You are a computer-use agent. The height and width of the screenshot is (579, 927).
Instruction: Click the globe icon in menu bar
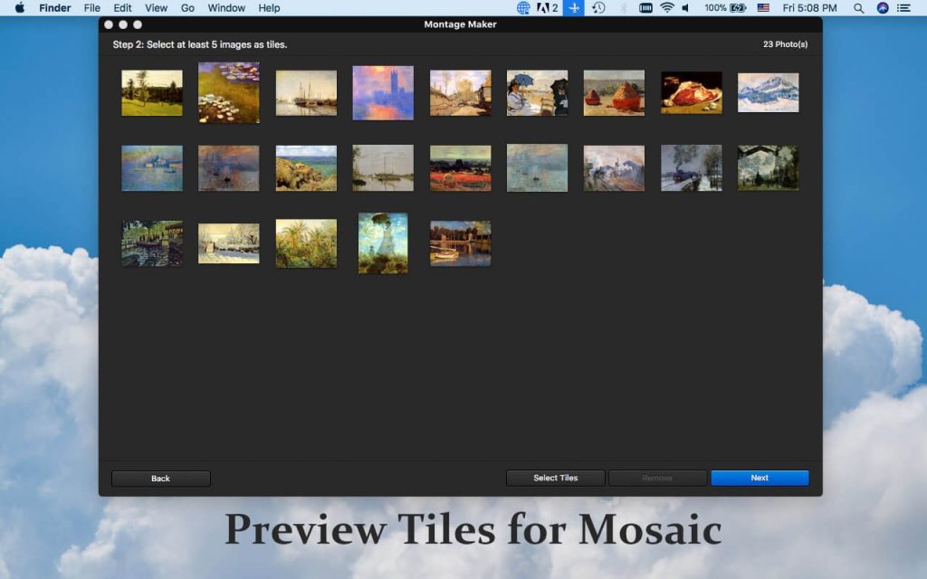523,8
